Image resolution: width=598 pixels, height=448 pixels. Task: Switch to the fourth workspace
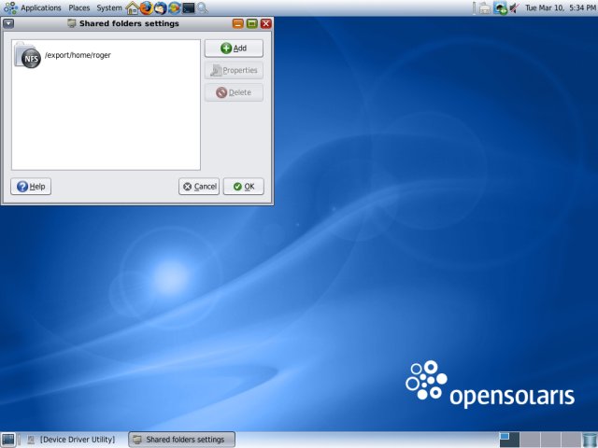[x=571, y=440]
